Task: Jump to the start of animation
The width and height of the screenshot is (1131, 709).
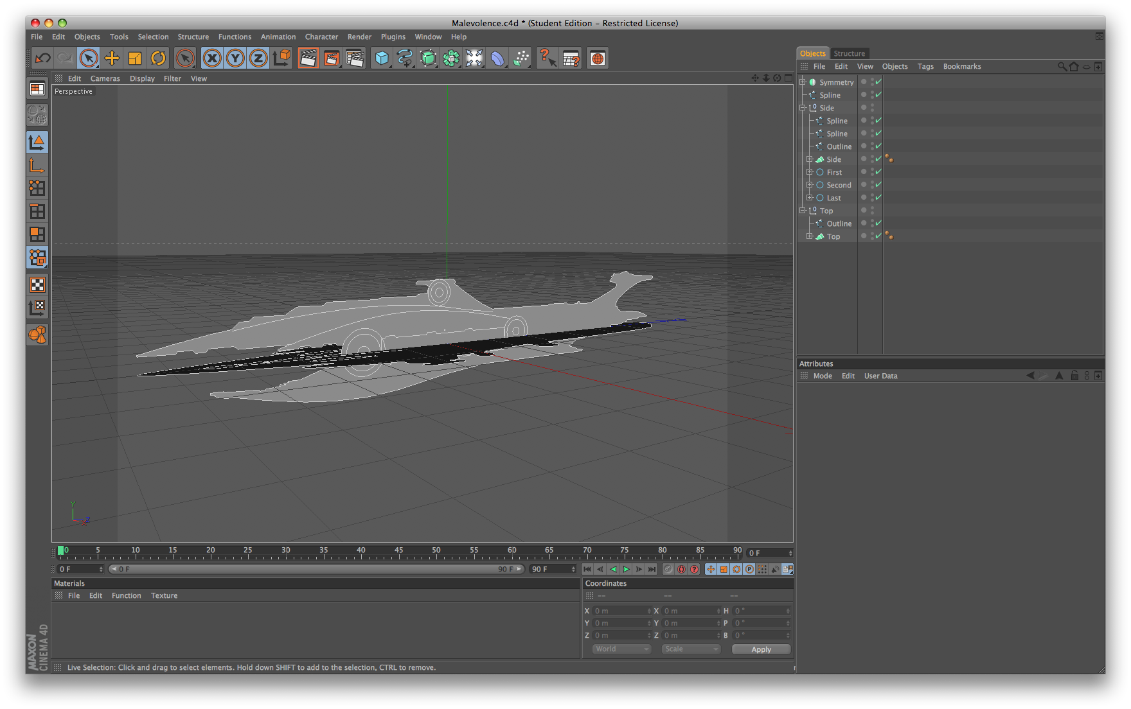Action: pos(587,570)
